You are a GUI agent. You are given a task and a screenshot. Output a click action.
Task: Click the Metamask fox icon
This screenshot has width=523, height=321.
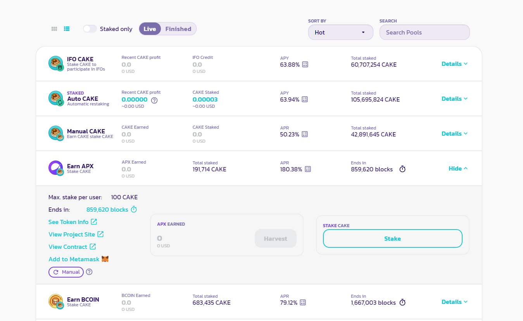(x=105, y=259)
